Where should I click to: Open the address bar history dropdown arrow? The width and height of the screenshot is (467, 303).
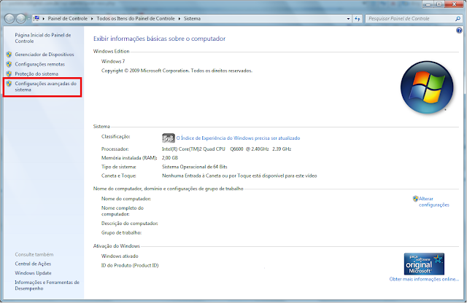point(348,18)
